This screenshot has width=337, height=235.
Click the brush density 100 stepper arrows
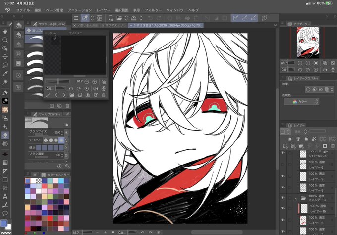click(x=62, y=155)
